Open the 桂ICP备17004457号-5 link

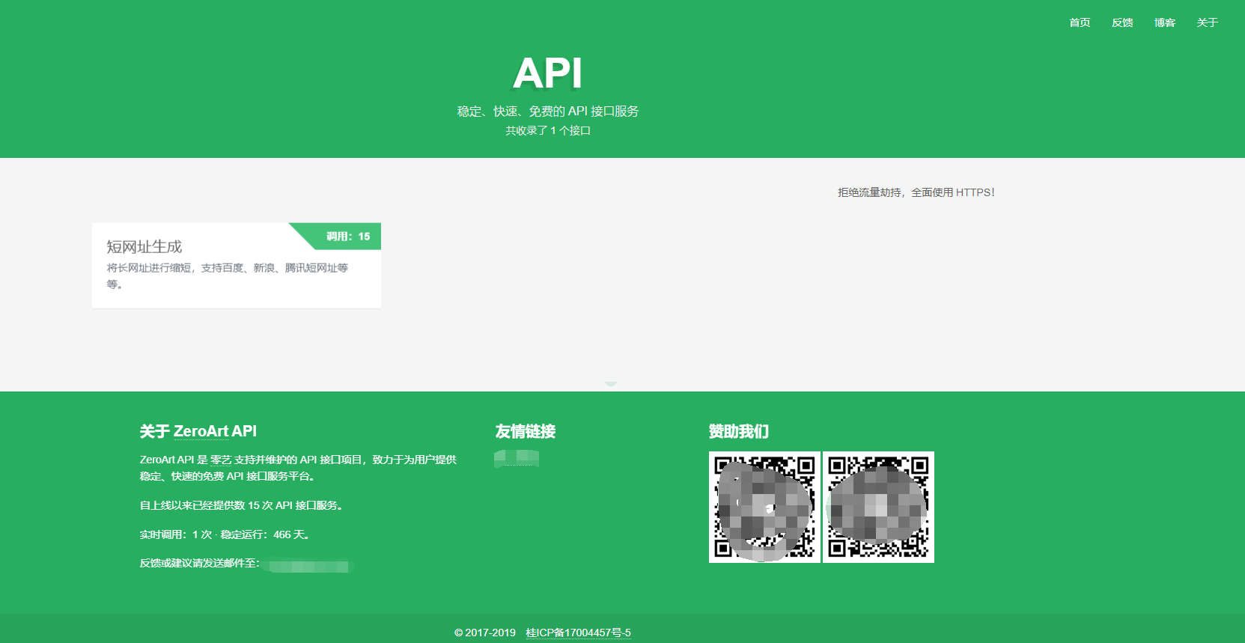(x=578, y=633)
